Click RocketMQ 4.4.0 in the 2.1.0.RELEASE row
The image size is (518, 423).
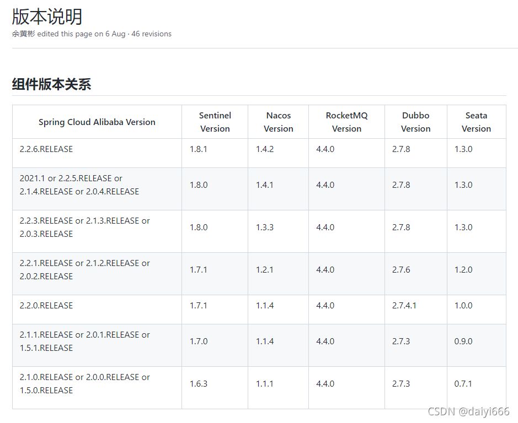(346, 388)
